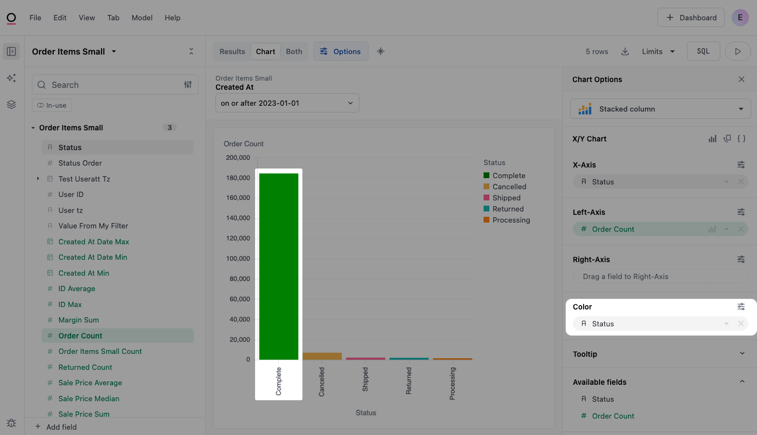Click the Dashboard button
Viewport: 757px width, 435px height.
coord(690,18)
